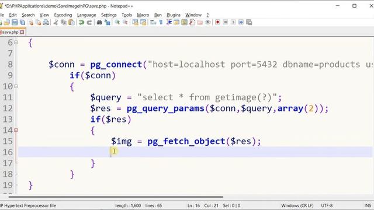Open the Search menu
Image resolution: width=374 pixels, height=210 pixels.
[x=28, y=15]
